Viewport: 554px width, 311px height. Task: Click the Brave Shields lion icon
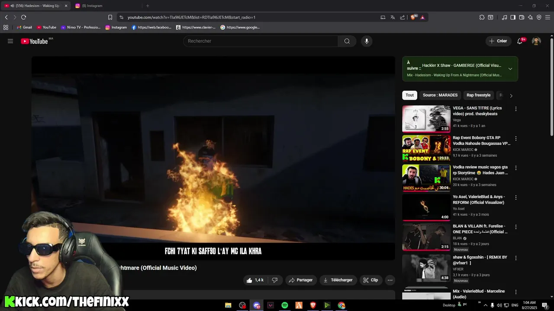click(413, 17)
